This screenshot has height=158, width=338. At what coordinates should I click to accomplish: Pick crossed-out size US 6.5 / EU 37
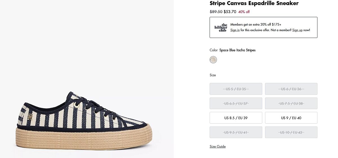click(x=236, y=103)
